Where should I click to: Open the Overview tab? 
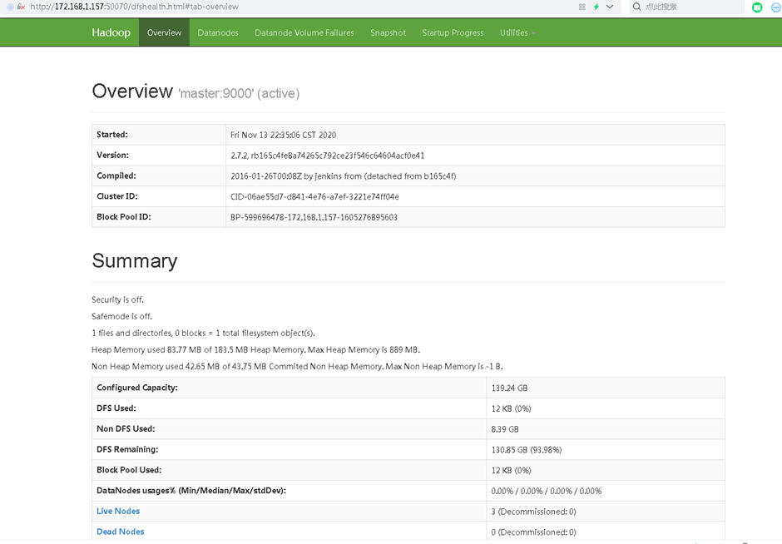[x=164, y=32]
